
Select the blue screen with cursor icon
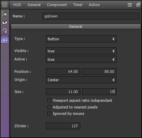[x=5, y=39]
